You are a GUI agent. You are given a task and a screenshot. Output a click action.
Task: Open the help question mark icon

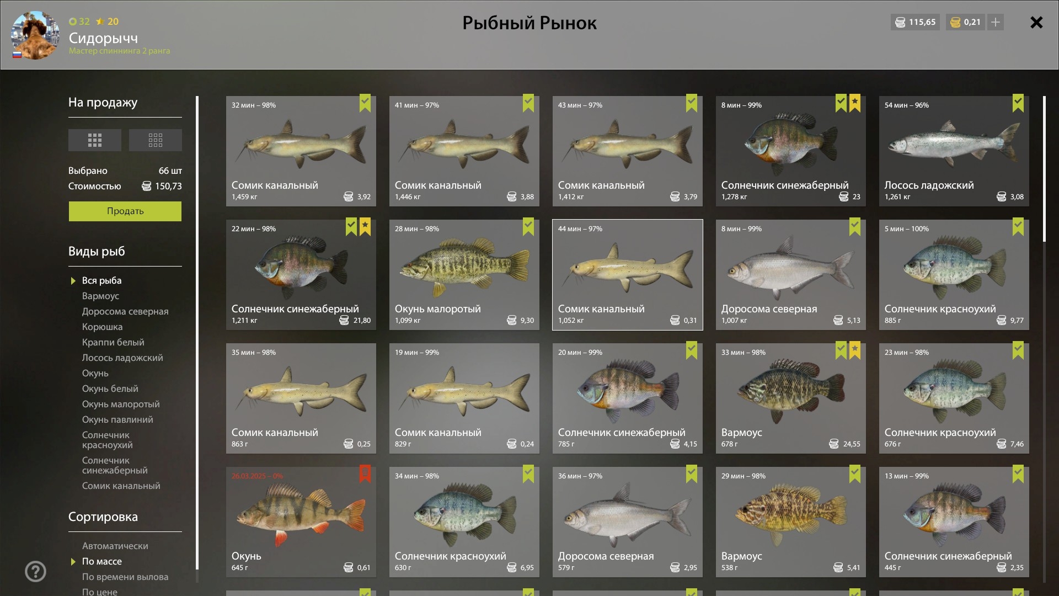pyautogui.click(x=36, y=571)
